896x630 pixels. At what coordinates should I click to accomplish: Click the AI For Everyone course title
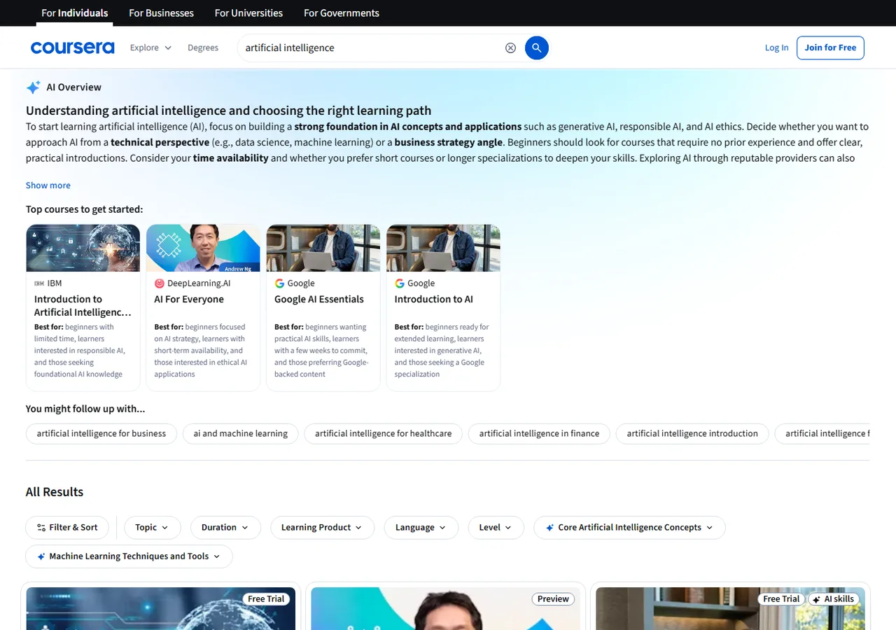click(189, 300)
